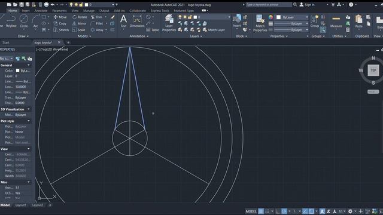Click the Array tool
383x215 pixels.
pyautogui.click(x=97, y=30)
